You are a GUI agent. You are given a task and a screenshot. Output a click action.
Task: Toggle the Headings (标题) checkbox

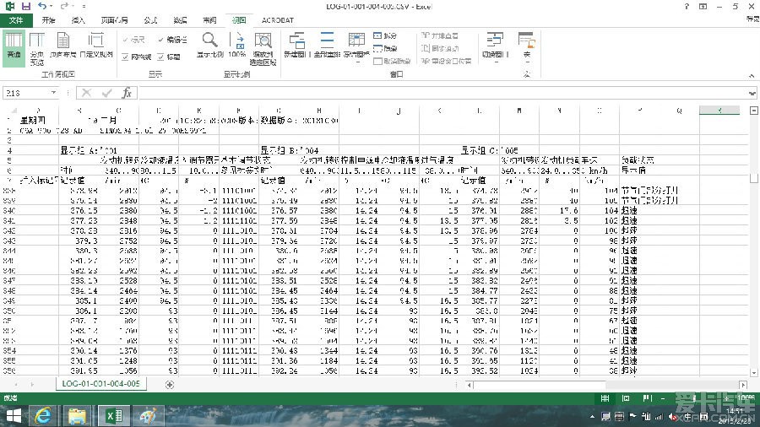pyautogui.click(x=169, y=57)
